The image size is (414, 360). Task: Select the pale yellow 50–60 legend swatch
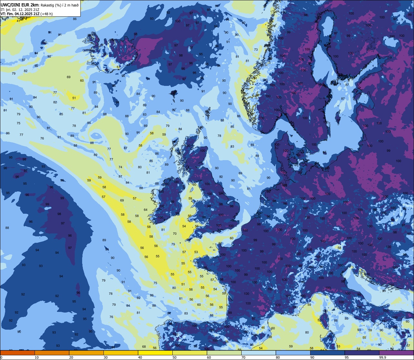(x=190, y=353)
